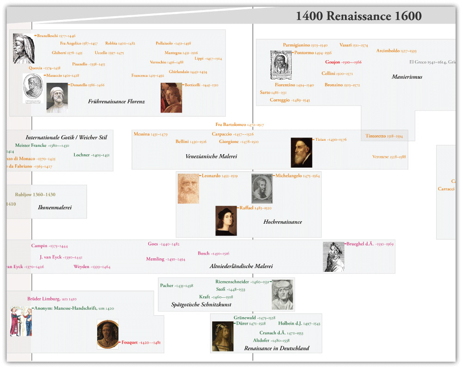
Task: Open the Manesse-Handschrift illustration thumbnail
Action: pyautogui.click(x=21, y=320)
